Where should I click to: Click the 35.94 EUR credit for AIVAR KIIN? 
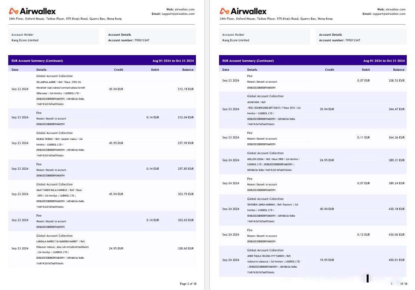tap(327, 109)
